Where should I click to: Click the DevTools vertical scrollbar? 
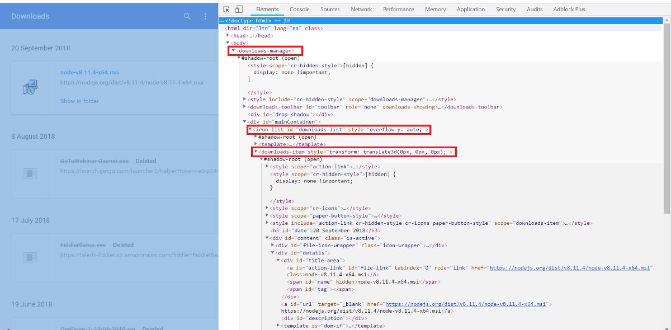(667, 117)
